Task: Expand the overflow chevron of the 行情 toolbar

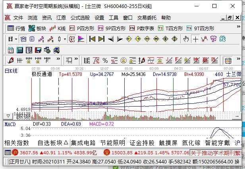Action: 238,27
